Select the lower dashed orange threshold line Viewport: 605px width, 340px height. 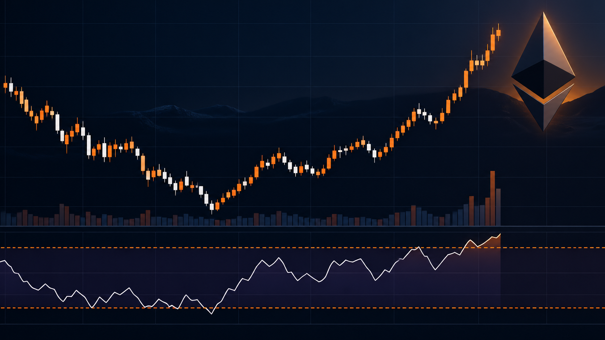click(302, 308)
